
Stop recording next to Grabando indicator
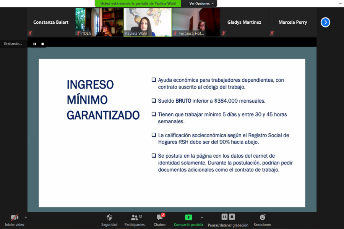[x=42, y=44]
